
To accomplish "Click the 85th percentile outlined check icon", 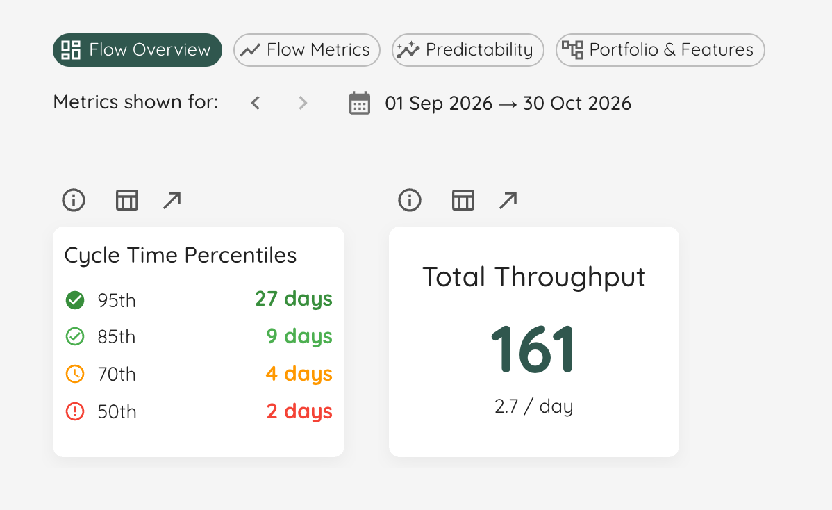I will (x=75, y=336).
